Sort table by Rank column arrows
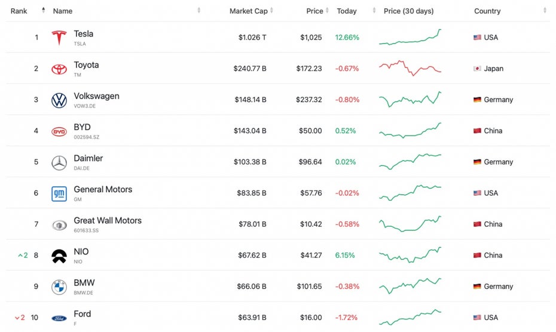The height and width of the screenshot is (332, 556). pyautogui.click(x=43, y=10)
